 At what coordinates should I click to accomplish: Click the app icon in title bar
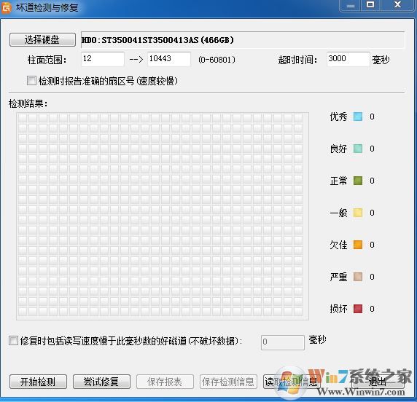click(x=7, y=8)
